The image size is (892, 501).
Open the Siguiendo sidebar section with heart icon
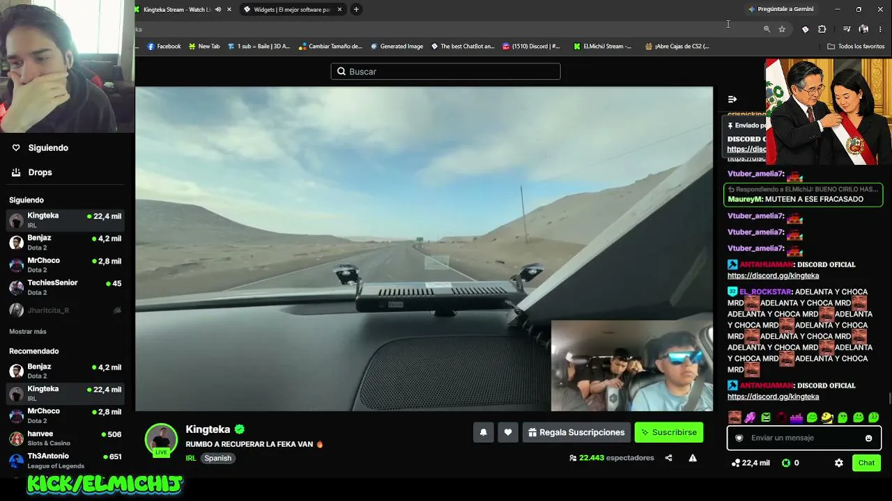coord(40,148)
